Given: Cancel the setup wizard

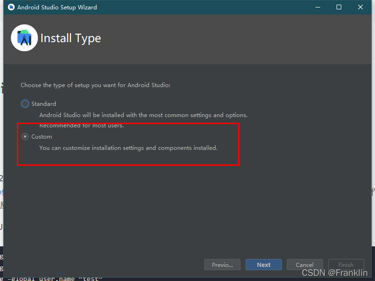Looking at the screenshot, I should coord(305,265).
